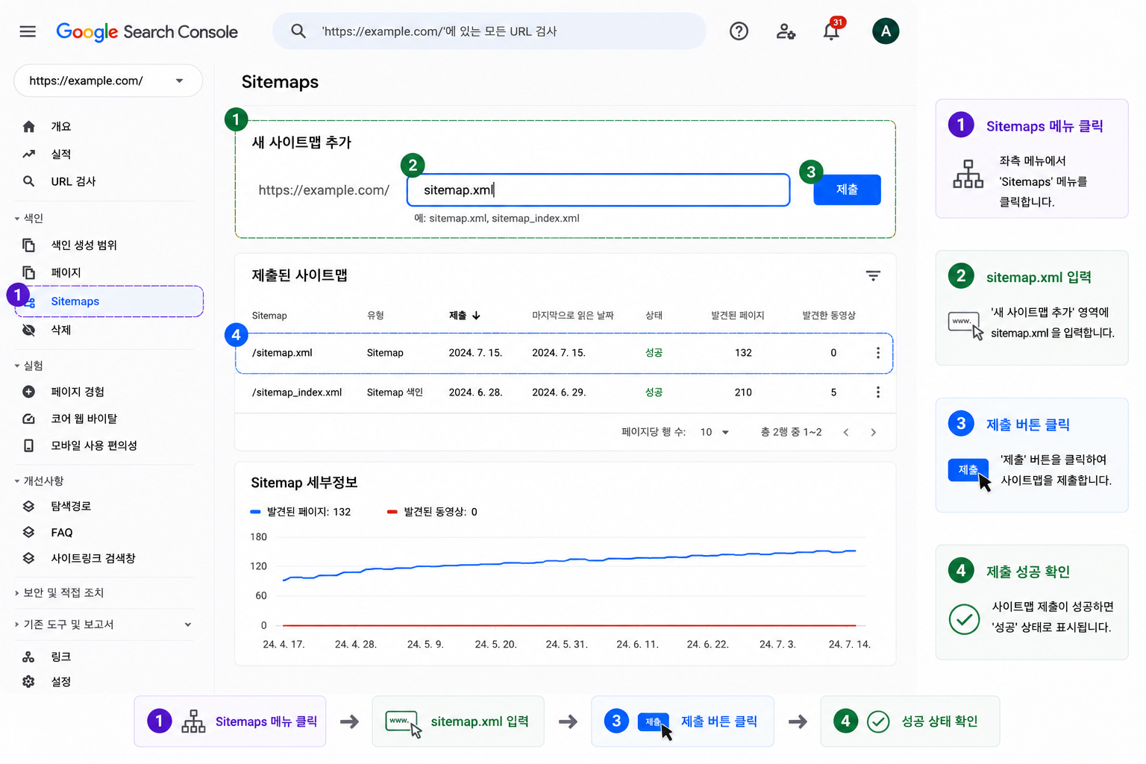
Task: Click the 탐색경로 layers icon
Action: [x=28, y=506]
